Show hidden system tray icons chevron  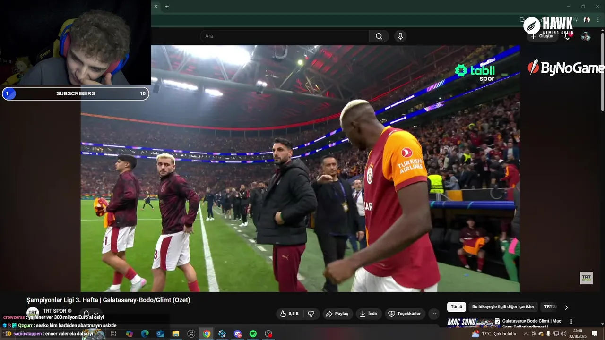pos(526,334)
